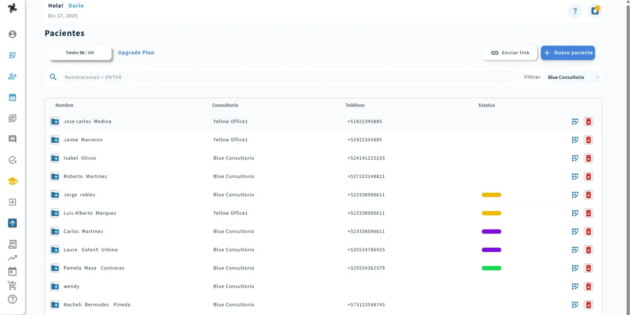
Task: Delete patient Jaime Marreros using the trash icon
Action: click(x=589, y=140)
